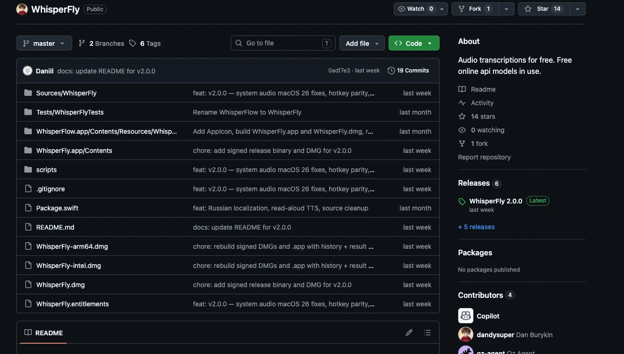Click the Activity pulse icon in About

[462, 103]
